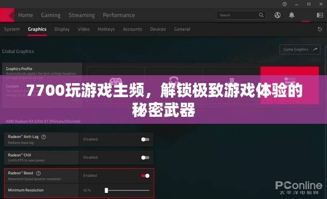The image size is (327, 199).
Task: Select the General sub-tab
Action: click(182, 29)
